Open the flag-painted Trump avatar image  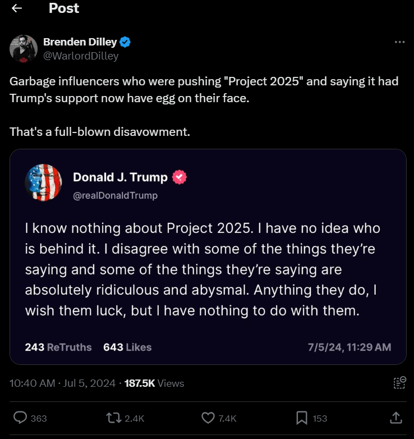[44, 182]
